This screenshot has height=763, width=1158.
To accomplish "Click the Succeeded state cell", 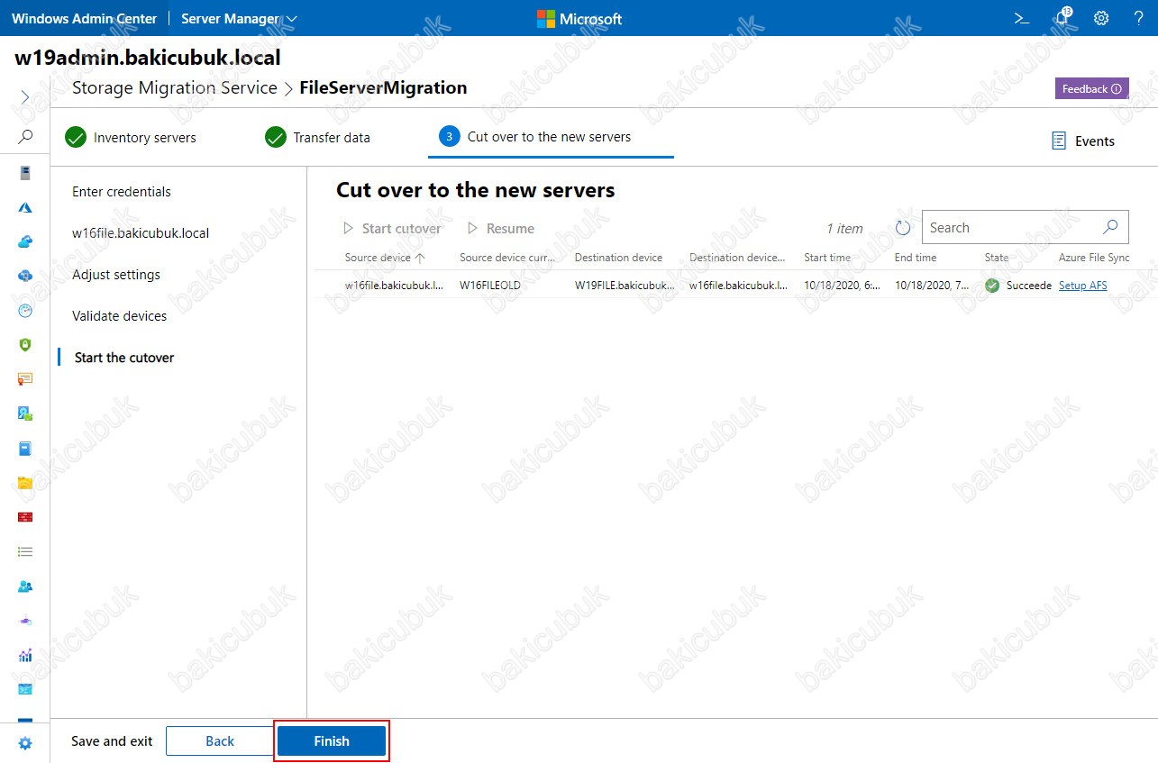I will pos(1018,286).
